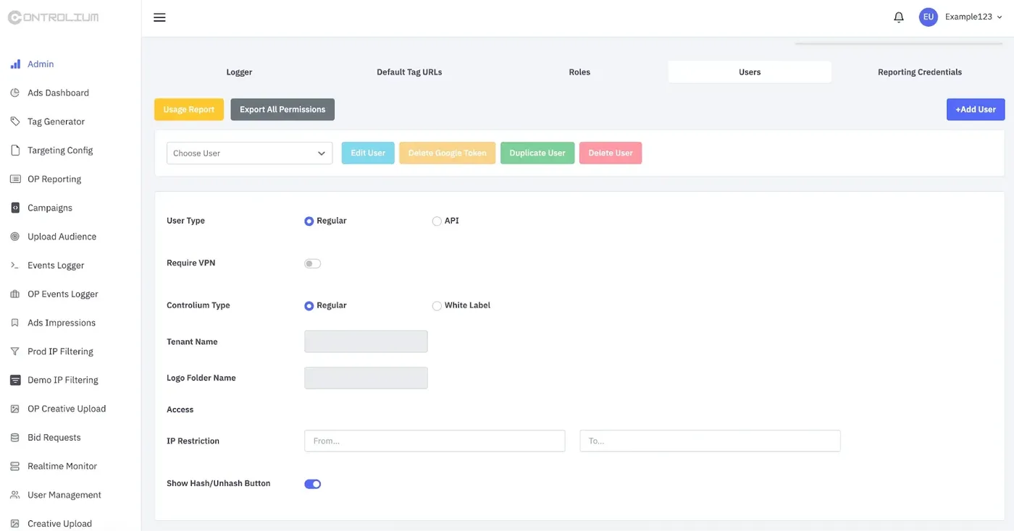Click the Bid Requests database icon
Screen dimensions: 1014x531
coord(15,438)
